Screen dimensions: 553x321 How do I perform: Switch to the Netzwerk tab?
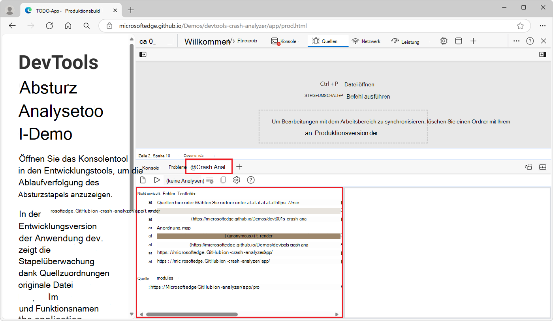click(x=366, y=41)
